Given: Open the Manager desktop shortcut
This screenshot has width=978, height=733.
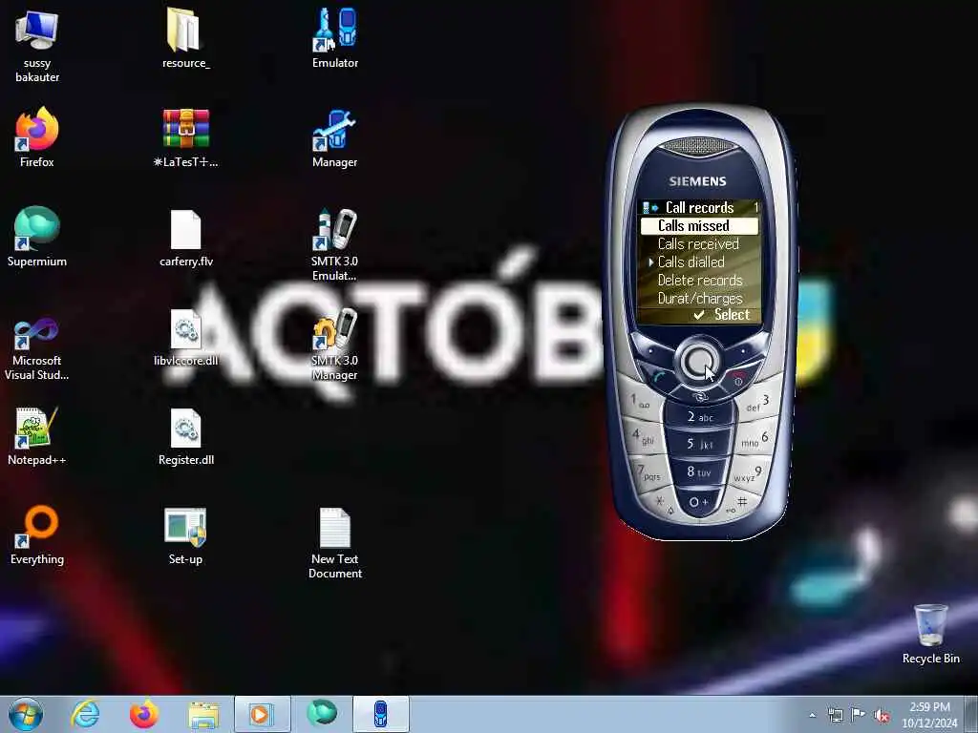Looking at the screenshot, I should 335,137.
